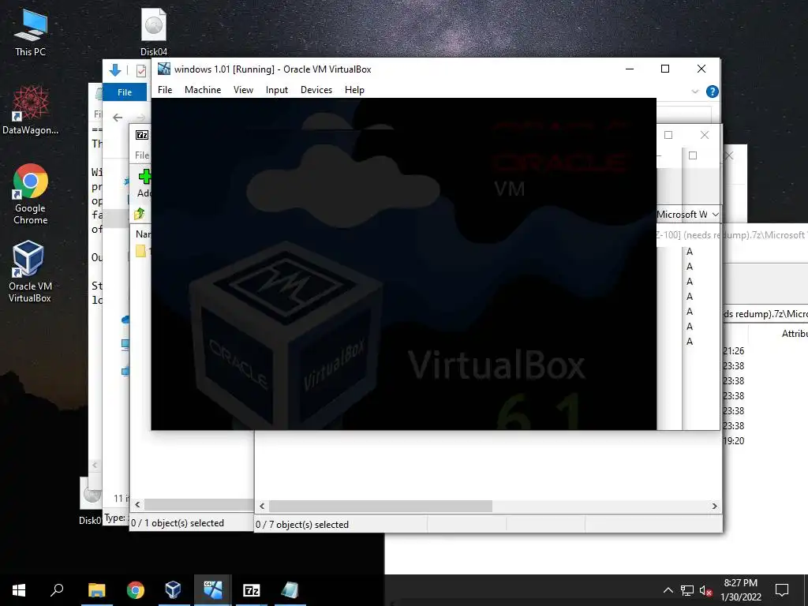Click the 7-Zip up-folder icon
The height and width of the screenshot is (606, 808).
tap(140, 213)
